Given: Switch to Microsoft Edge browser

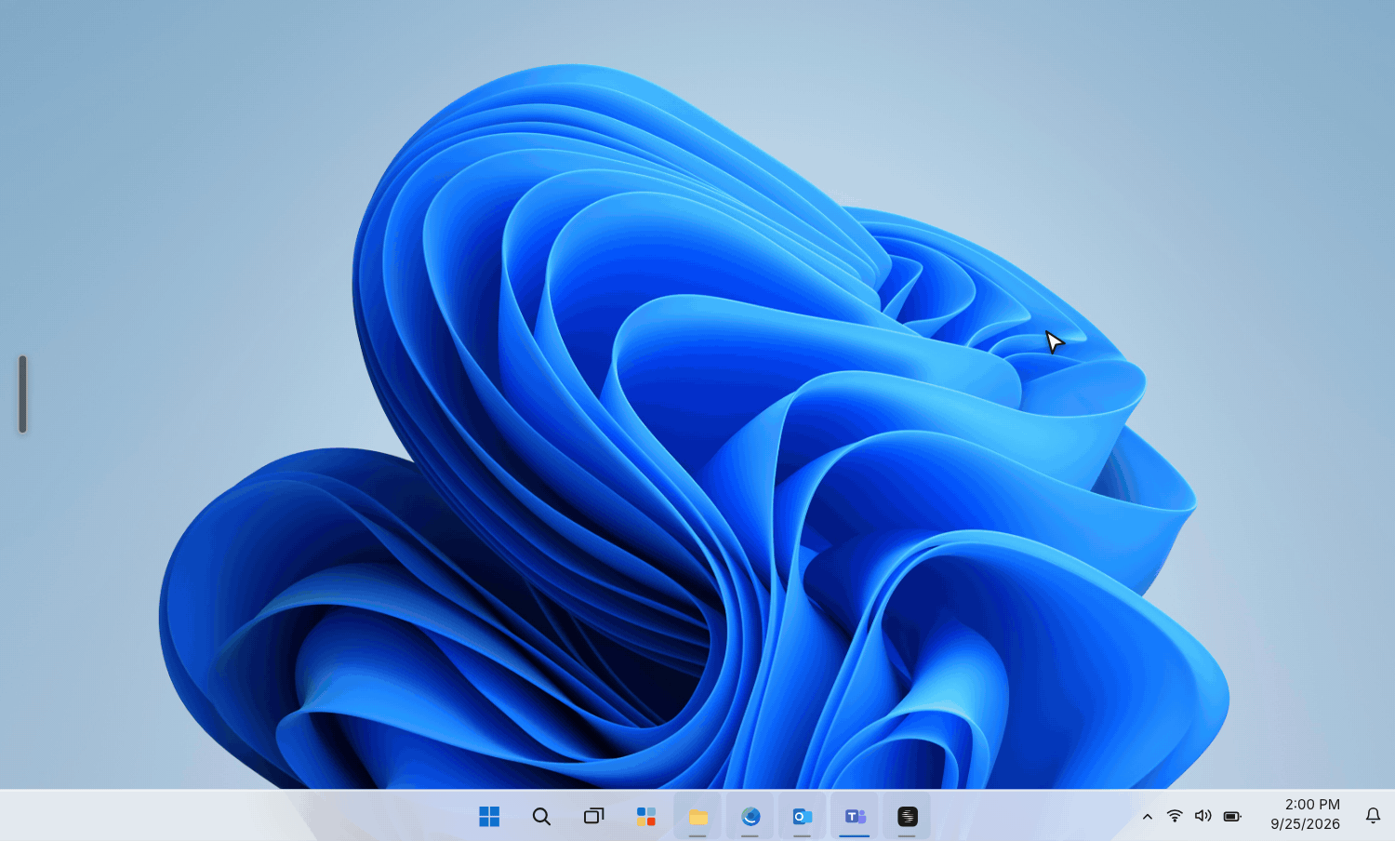Looking at the screenshot, I should point(751,816).
